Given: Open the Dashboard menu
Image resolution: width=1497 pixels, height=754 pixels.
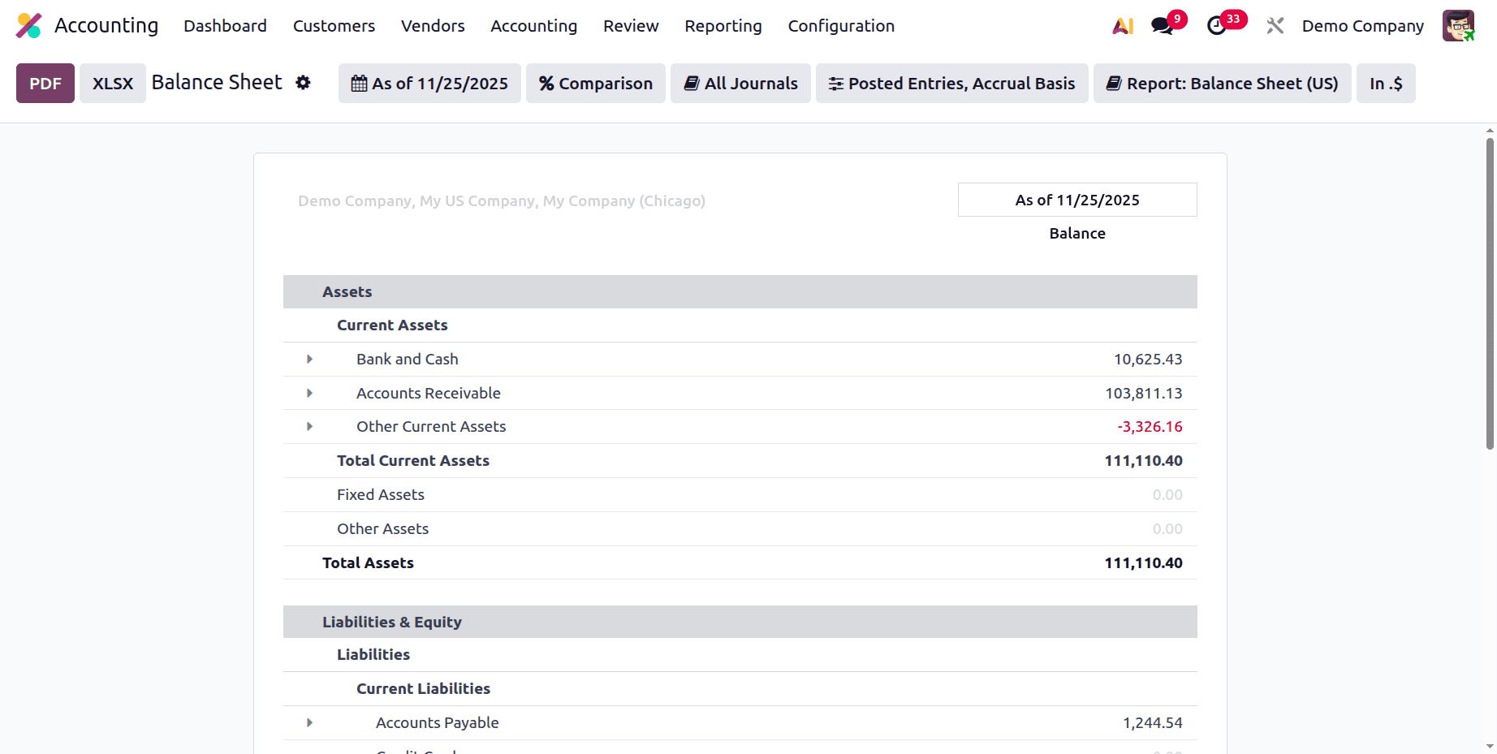Looking at the screenshot, I should coord(225,26).
